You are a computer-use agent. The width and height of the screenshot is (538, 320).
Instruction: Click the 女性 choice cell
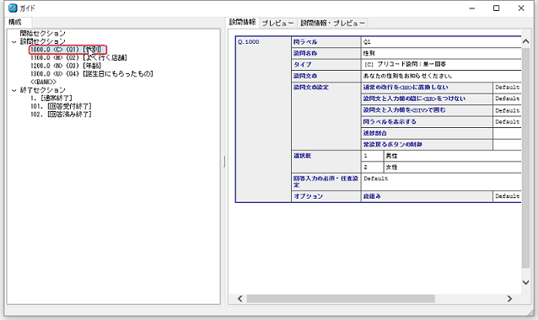tap(452, 168)
